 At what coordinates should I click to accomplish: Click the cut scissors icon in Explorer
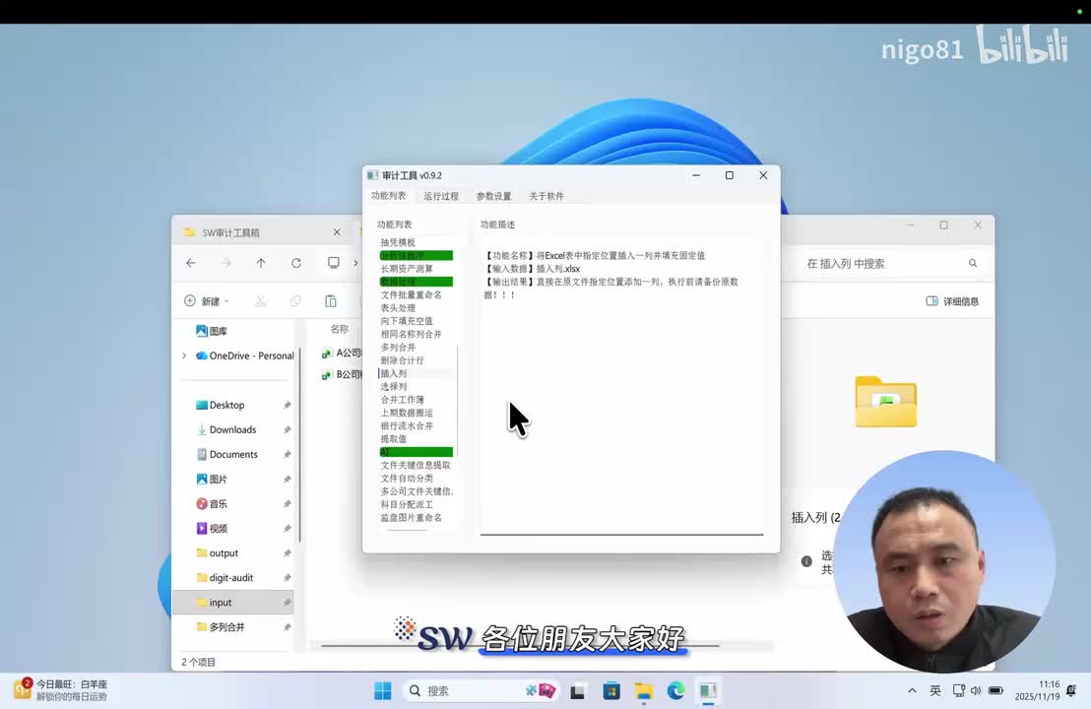(x=260, y=301)
